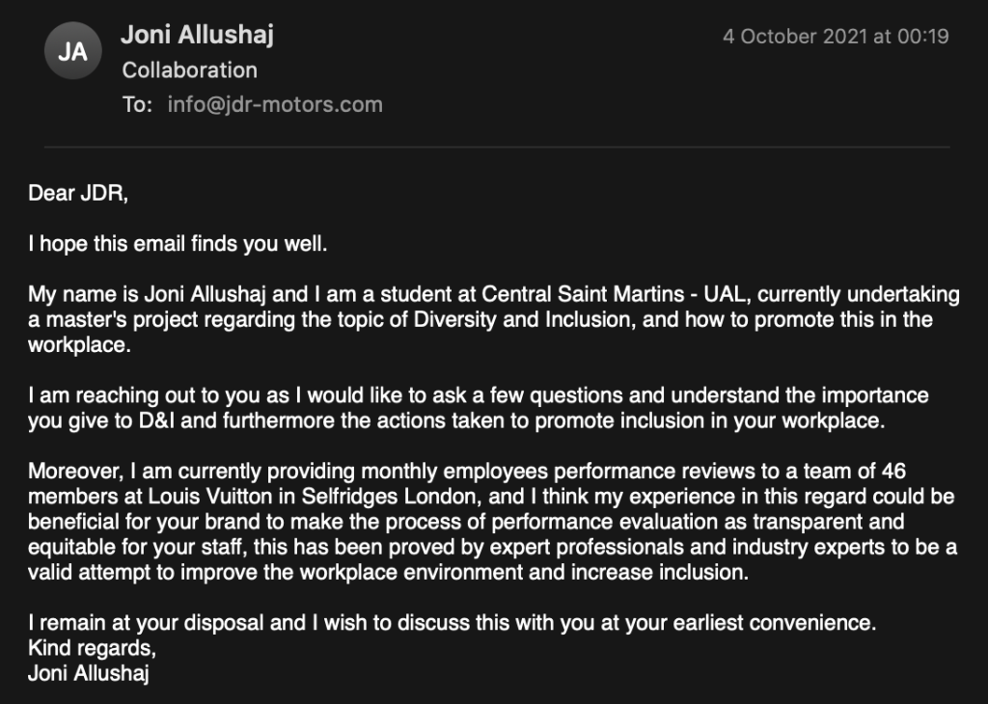The width and height of the screenshot is (988, 704).
Task: Click the greeting 'Dear JDR,'
Action: [x=78, y=193]
